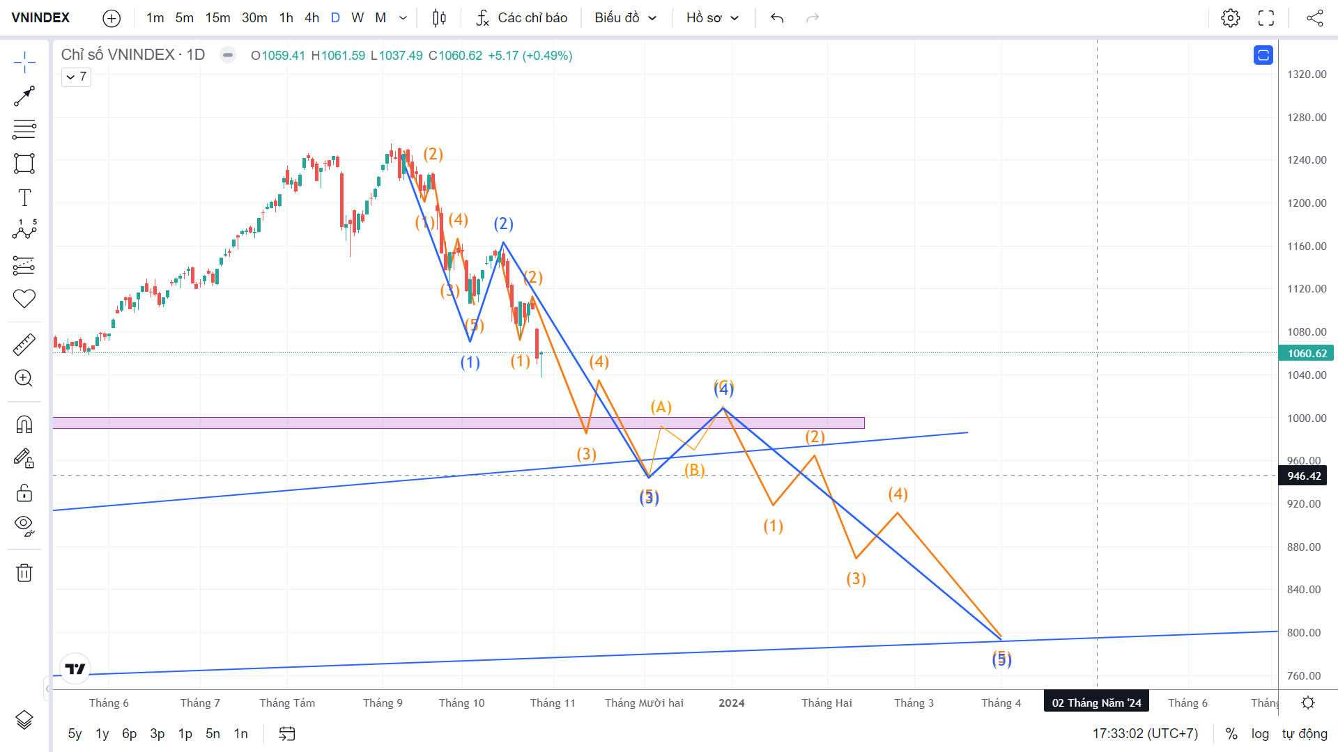The width and height of the screenshot is (1338, 752).
Task: Toggle lock all drawing tools
Action: (x=24, y=493)
